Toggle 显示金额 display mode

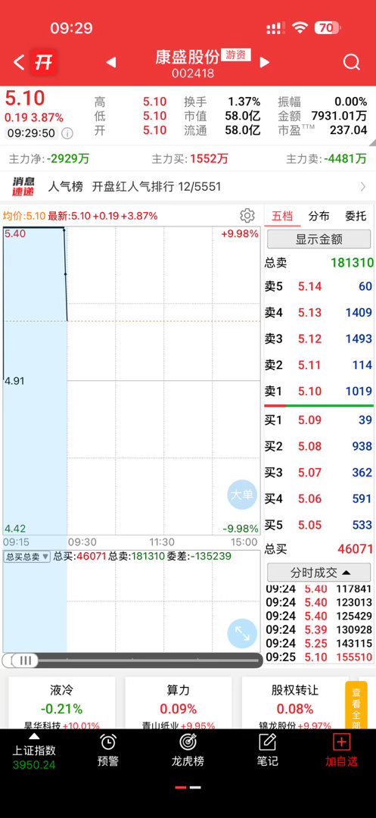tap(319, 239)
